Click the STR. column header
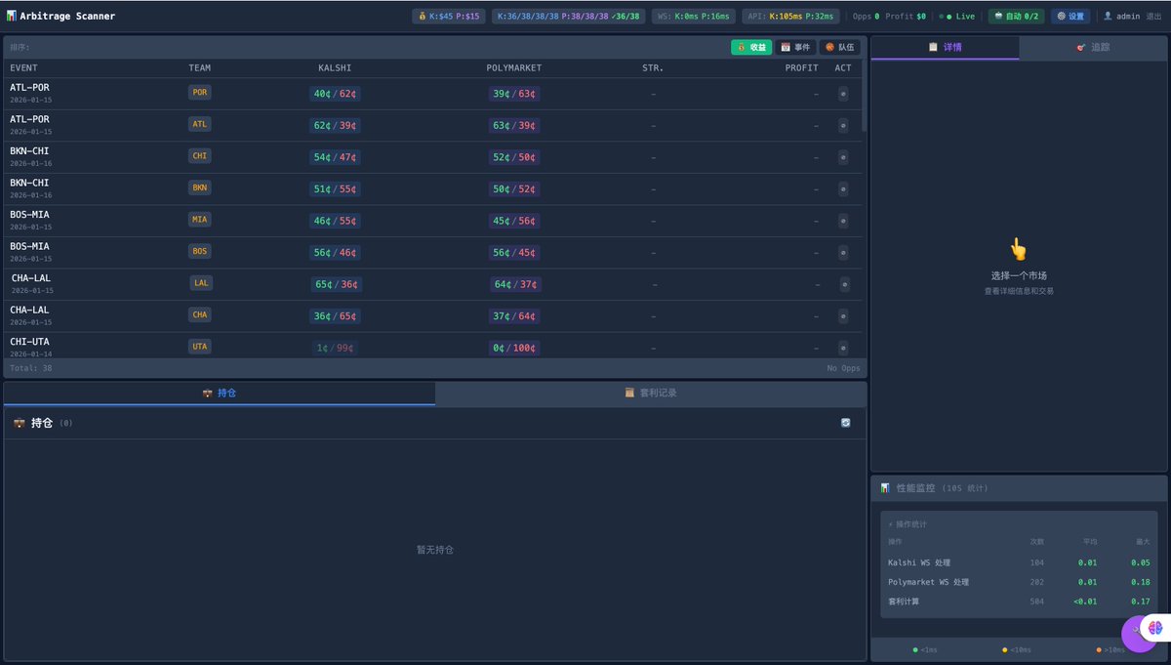The image size is (1171, 665). 653,68
